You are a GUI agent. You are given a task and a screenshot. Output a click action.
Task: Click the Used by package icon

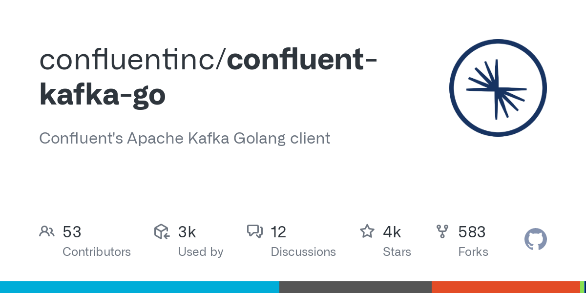162,231
